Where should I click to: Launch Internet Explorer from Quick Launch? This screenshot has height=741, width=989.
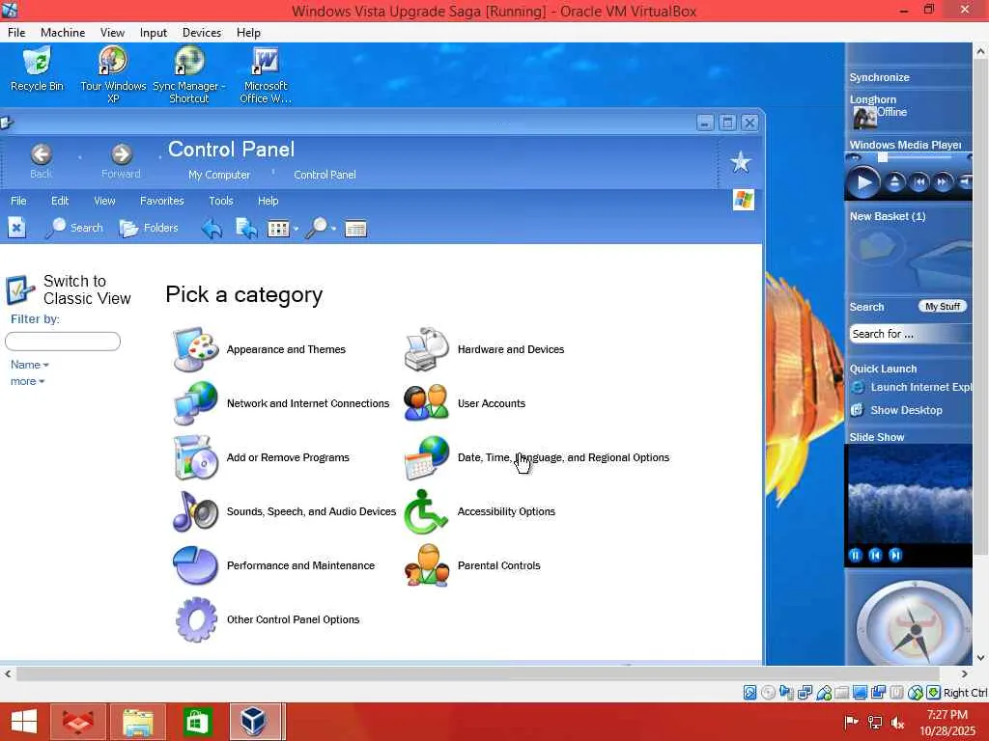pos(914,388)
